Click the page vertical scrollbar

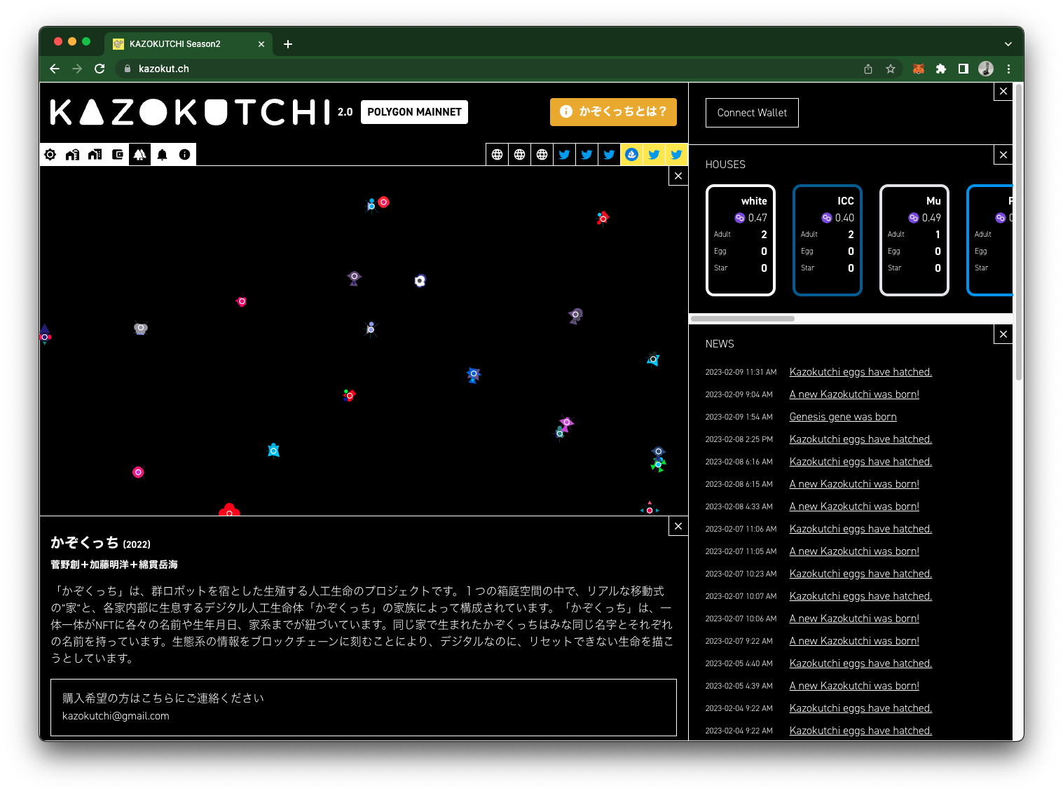coord(1019,231)
